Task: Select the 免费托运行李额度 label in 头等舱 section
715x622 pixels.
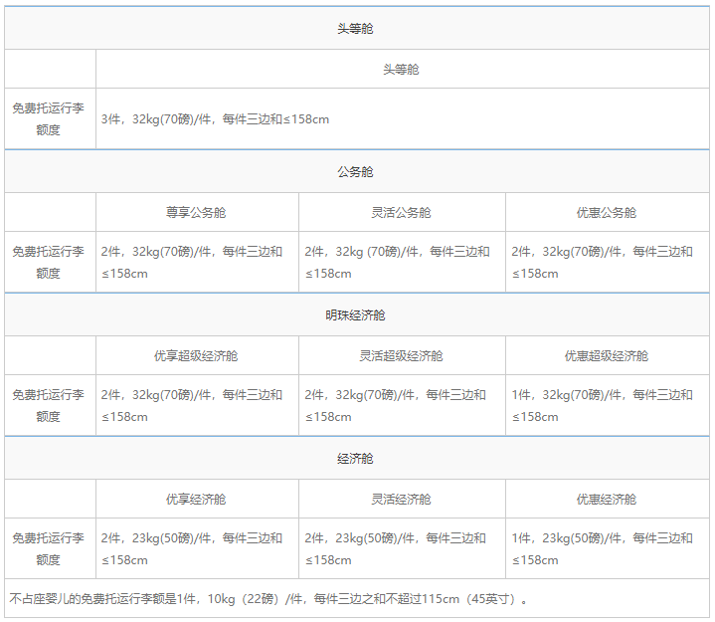Action: click(49, 119)
